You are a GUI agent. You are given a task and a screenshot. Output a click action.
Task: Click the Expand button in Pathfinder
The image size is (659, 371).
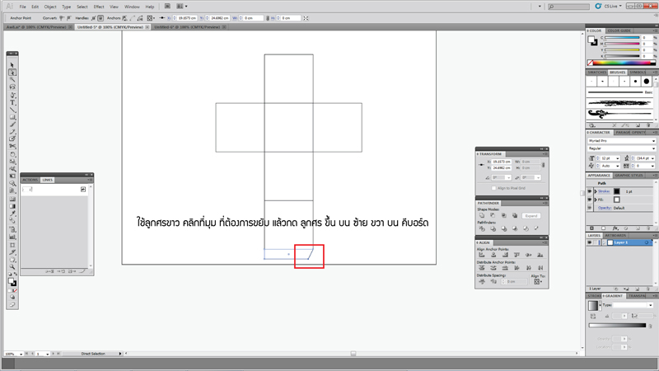tap(531, 216)
